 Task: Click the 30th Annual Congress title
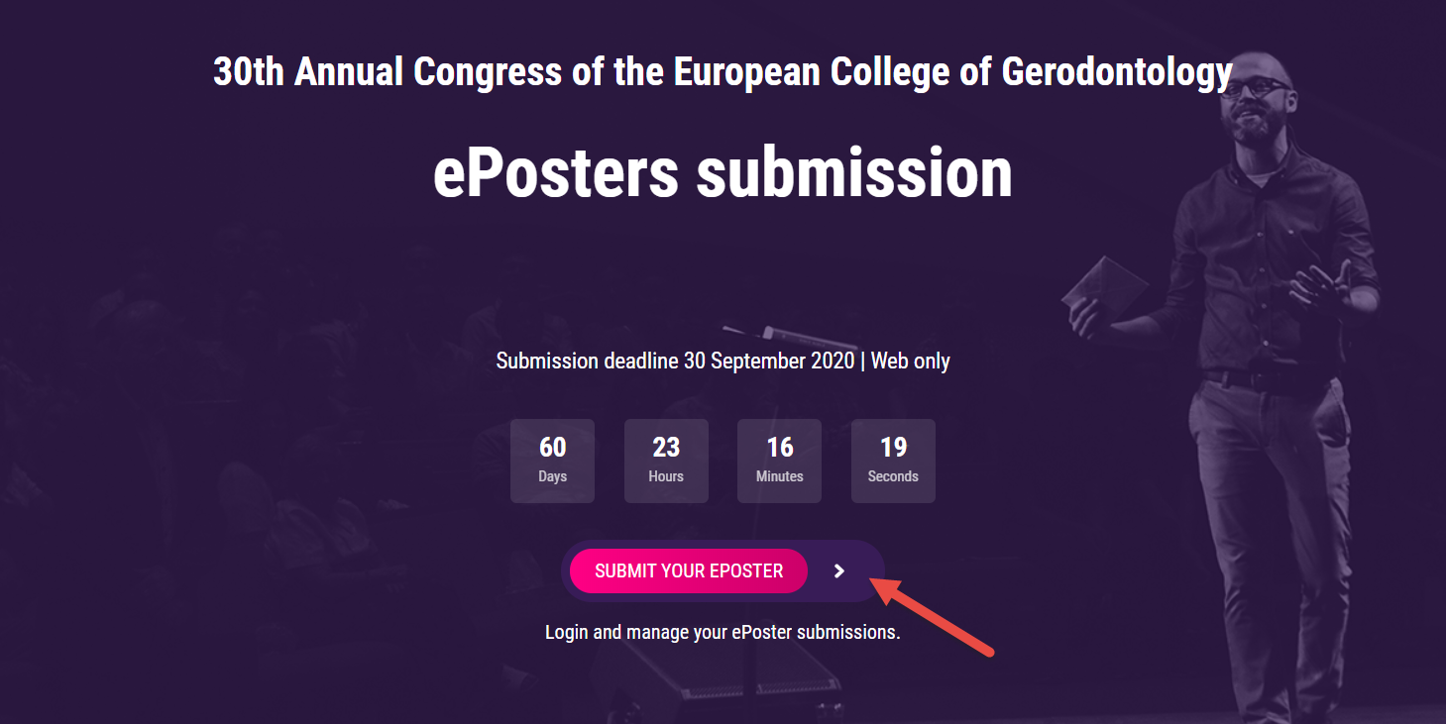723,72
